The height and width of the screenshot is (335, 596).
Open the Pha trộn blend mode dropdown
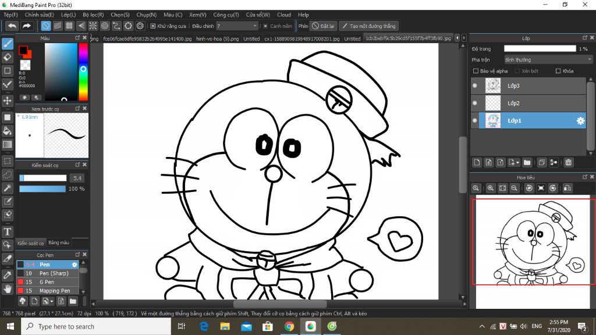[x=548, y=60]
